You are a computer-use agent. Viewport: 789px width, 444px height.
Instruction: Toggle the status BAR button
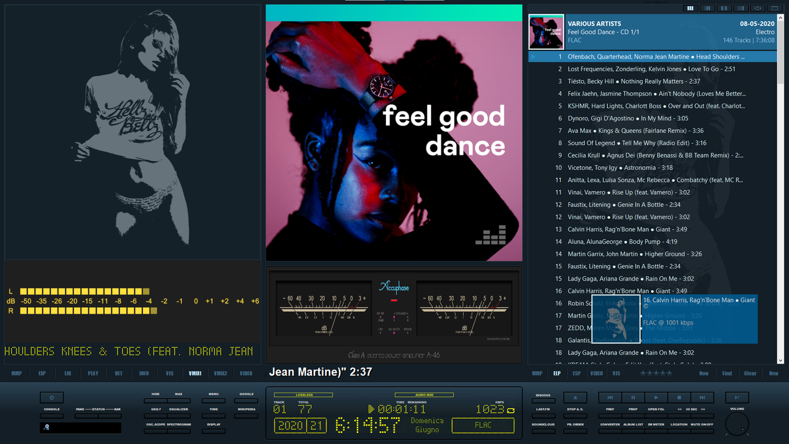pos(110,416)
